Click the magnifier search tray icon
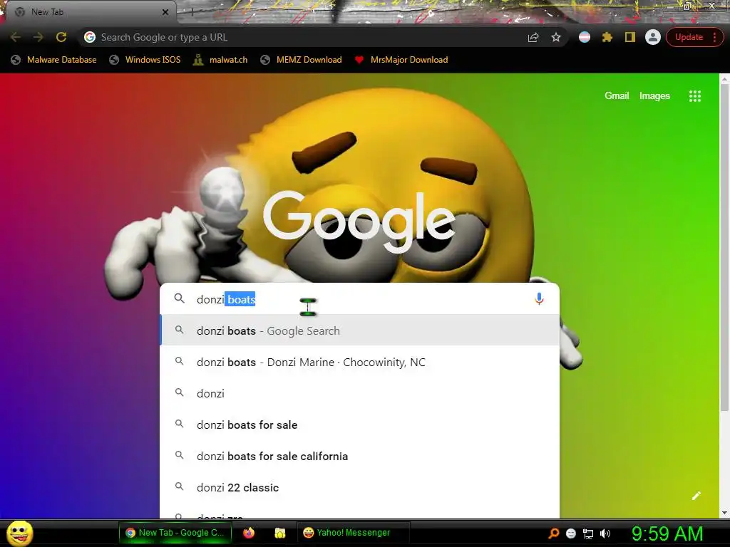 553,533
